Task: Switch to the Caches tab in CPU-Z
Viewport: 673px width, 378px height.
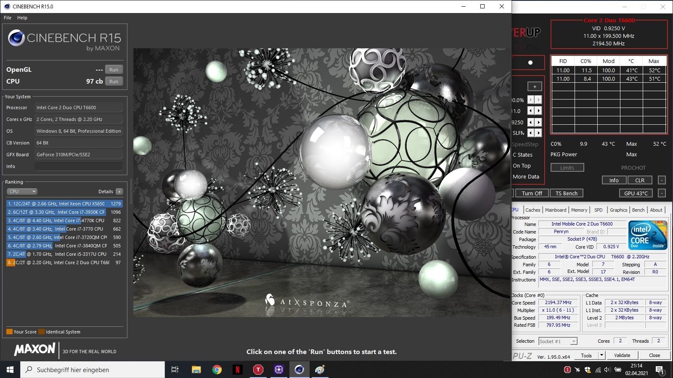Action: [533, 210]
